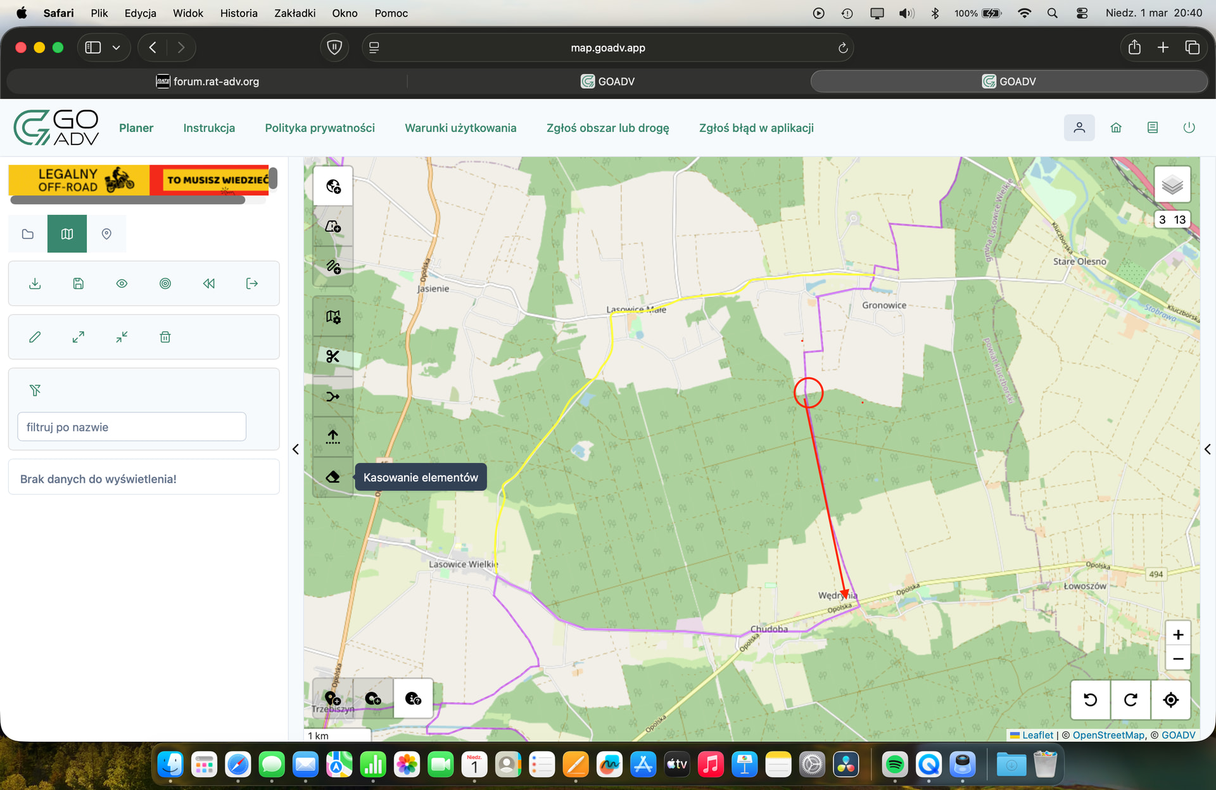Click the download icon in sidebar

(x=35, y=283)
